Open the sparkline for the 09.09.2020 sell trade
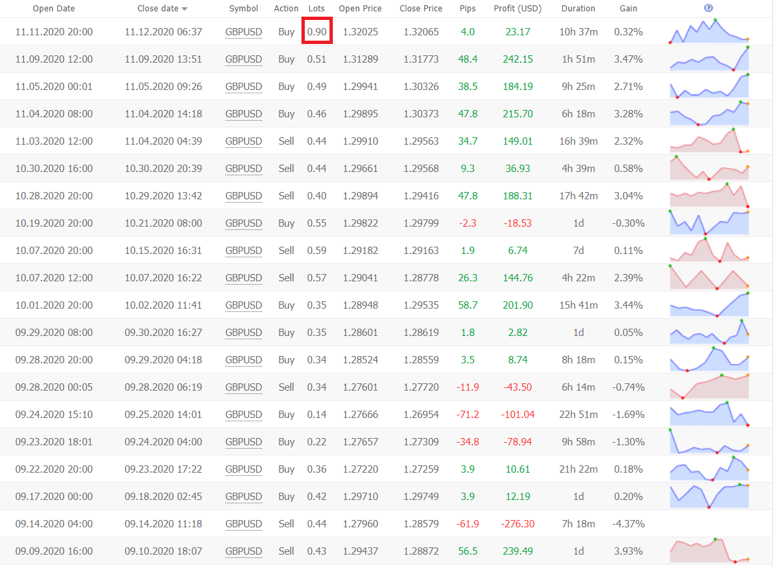 pyautogui.click(x=709, y=551)
